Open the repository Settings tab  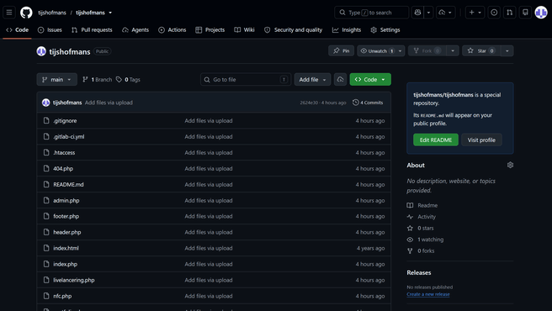(x=385, y=30)
